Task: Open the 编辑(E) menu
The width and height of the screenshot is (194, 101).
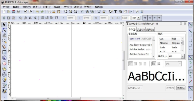Action: click(16, 7)
